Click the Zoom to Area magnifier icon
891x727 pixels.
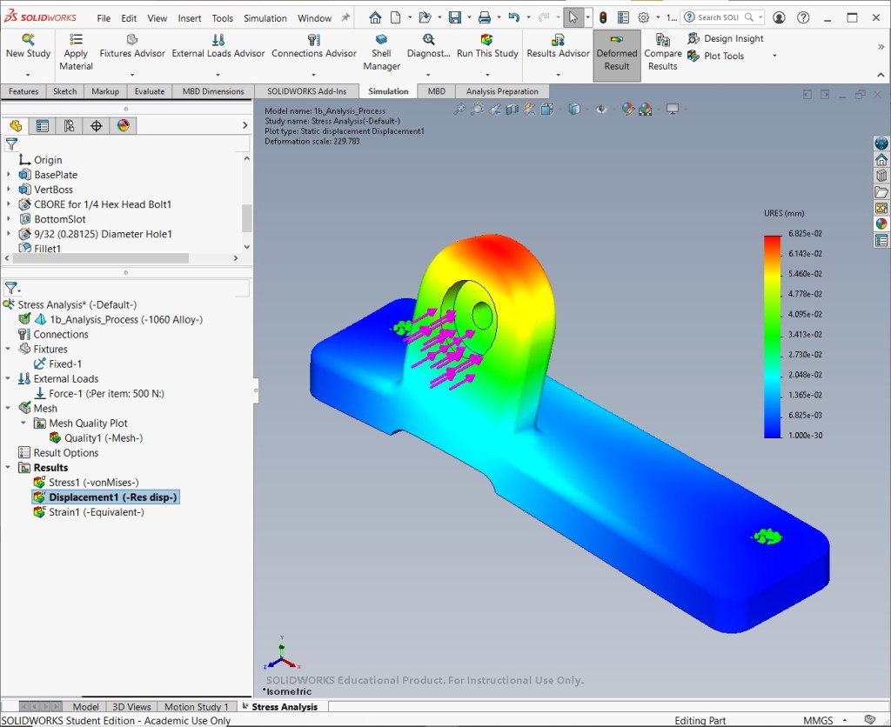(478, 109)
